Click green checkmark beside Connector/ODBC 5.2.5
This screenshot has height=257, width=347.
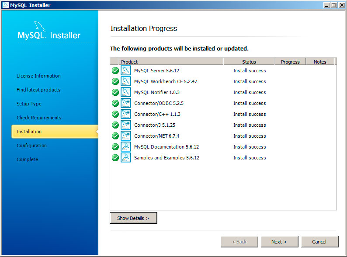click(115, 103)
